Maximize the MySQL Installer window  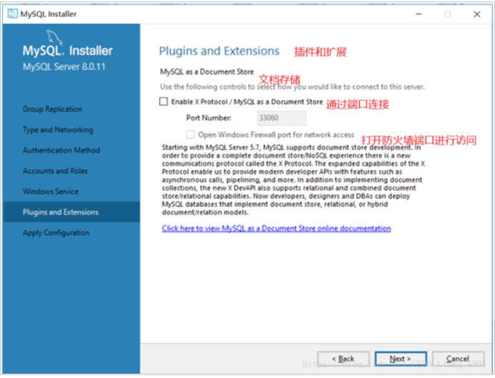click(448, 14)
